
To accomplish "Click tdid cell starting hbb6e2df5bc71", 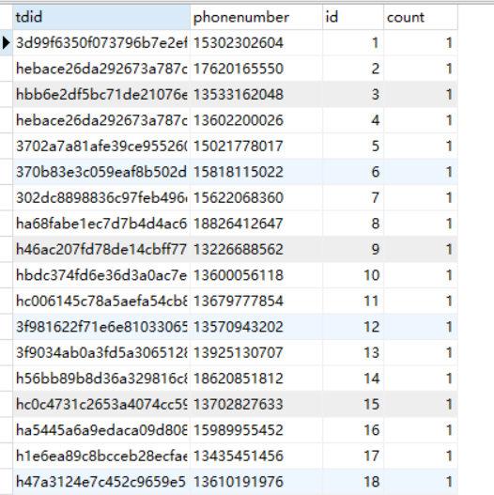I will pyautogui.click(x=101, y=94).
